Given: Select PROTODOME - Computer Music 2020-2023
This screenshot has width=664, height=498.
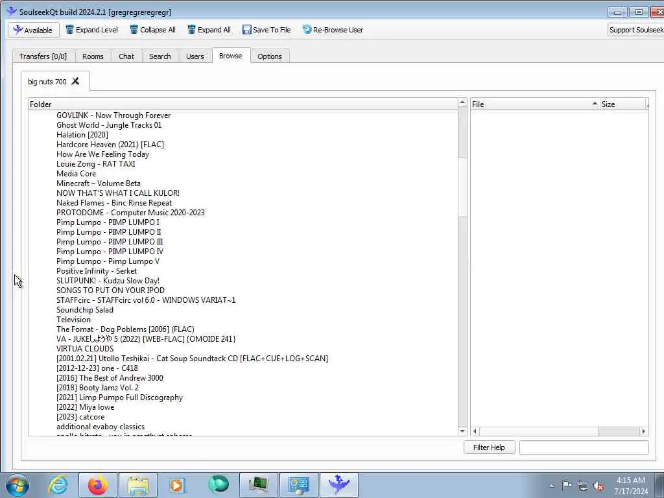Looking at the screenshot, I should pyautogui.click(x=130, y=213).
